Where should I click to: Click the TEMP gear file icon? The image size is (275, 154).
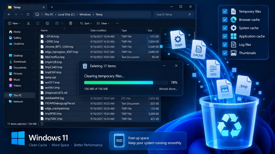pos(178,40)
